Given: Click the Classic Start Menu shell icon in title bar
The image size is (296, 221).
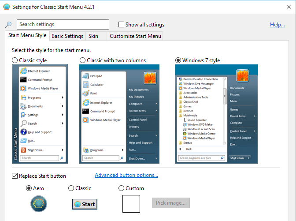Looking at the screenshot, I should [x=6, y=7].
